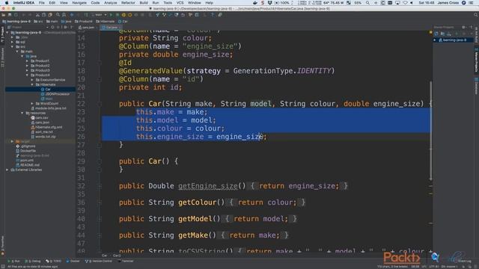Click the editor vertical scrollbar
The width and height of the screenshot is (479, 269).
pos(431,131)
